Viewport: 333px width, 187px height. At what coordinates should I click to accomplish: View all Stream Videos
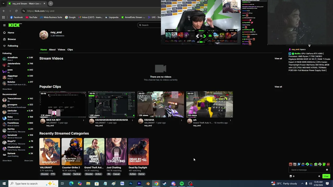pos(278,59)
